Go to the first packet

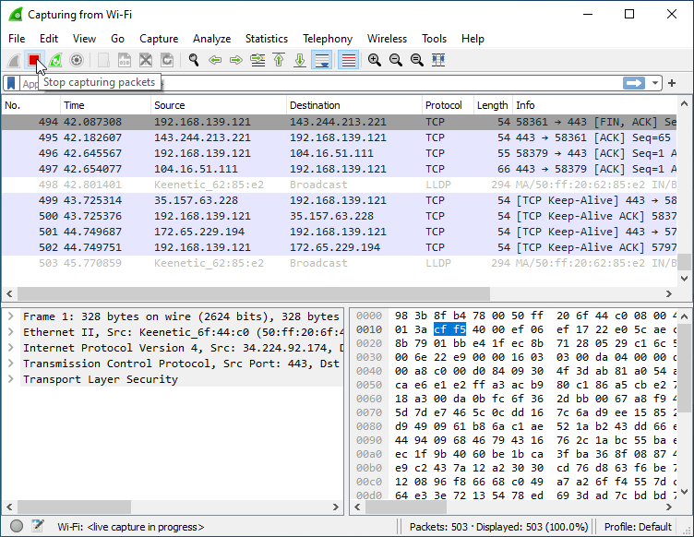coord(279,60)
